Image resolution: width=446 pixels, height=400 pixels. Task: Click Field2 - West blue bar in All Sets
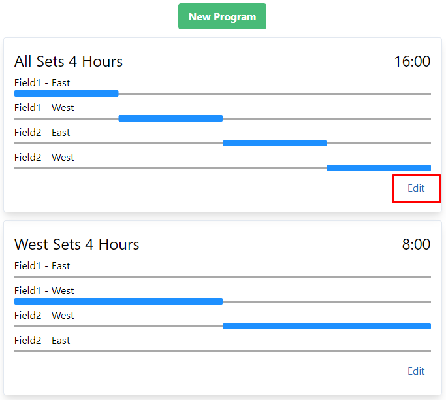pos(379,168)
